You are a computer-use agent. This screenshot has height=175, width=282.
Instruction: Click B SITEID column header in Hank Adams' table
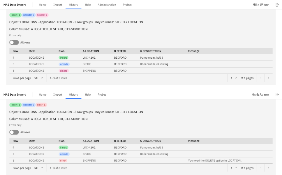coord(119,141)
